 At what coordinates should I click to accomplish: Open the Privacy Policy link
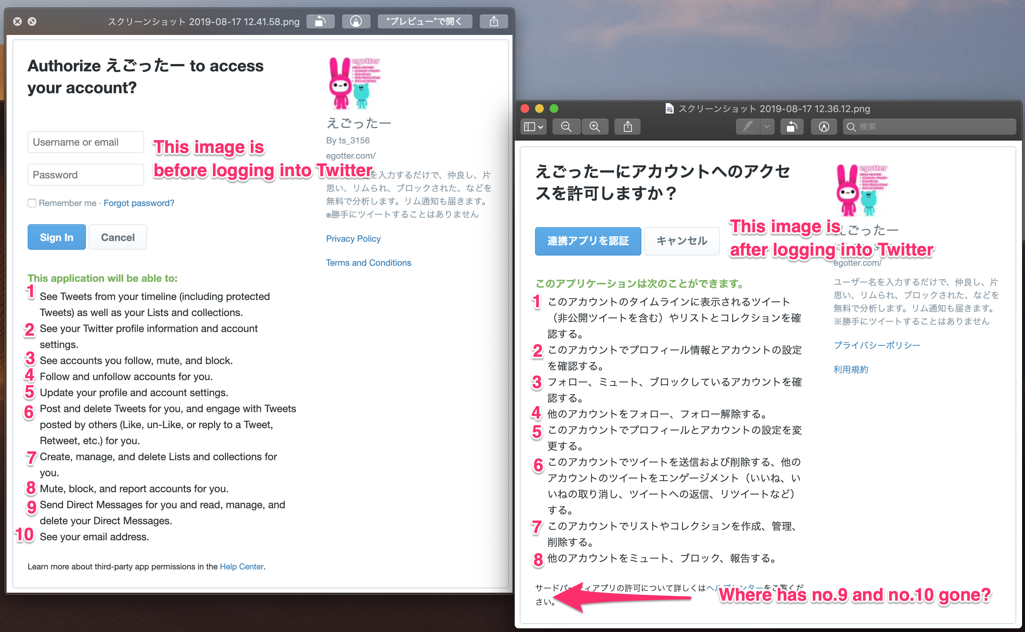coord(353,239)
